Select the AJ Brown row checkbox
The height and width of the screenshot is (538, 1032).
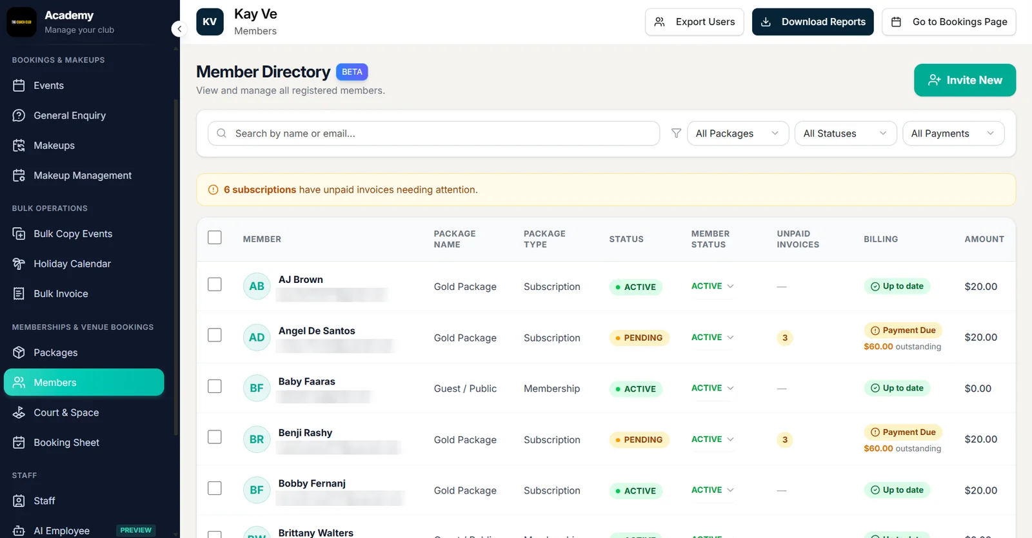click(x=215, y=284)
